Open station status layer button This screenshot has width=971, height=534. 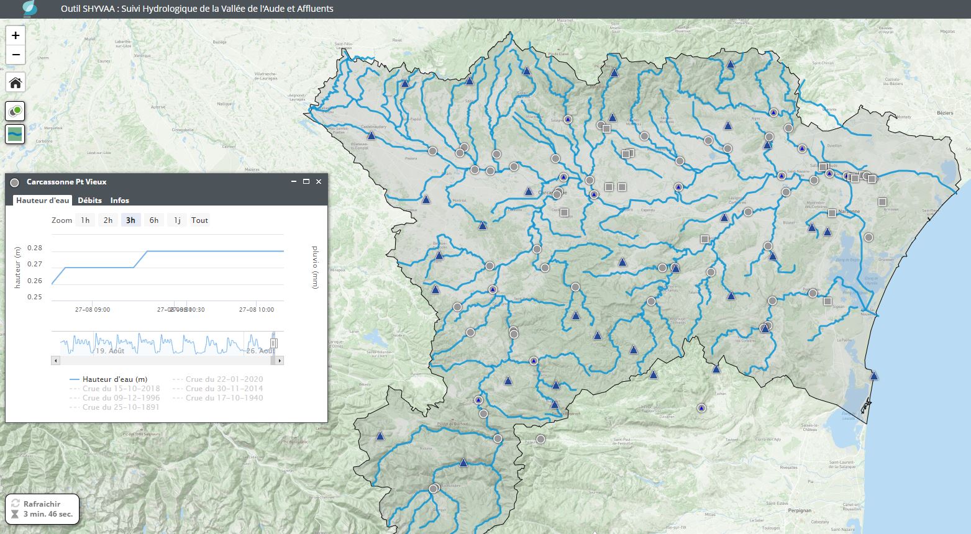coord(16,111)
